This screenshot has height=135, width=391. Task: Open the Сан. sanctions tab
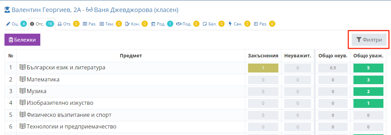point(239,24)
